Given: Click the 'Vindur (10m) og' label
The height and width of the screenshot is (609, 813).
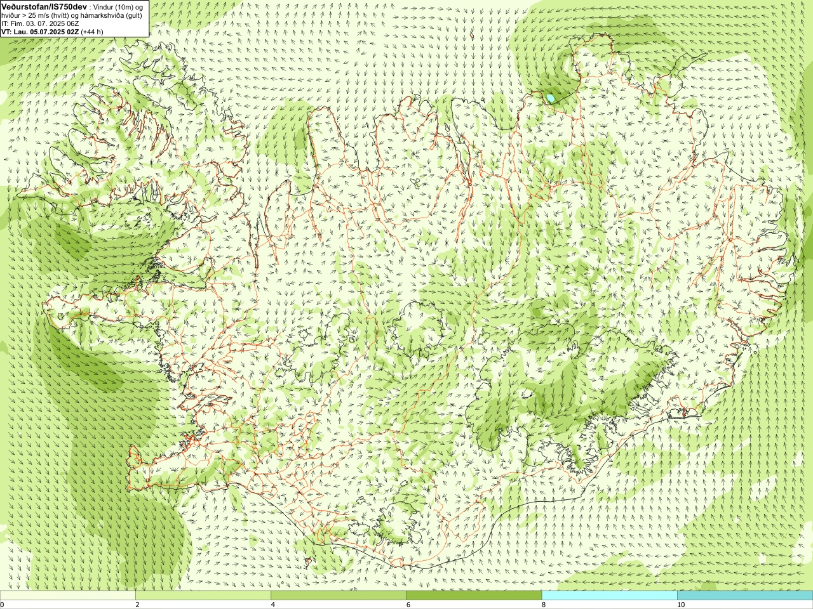Looking at the screenshot, I should [x=118, y=7].
